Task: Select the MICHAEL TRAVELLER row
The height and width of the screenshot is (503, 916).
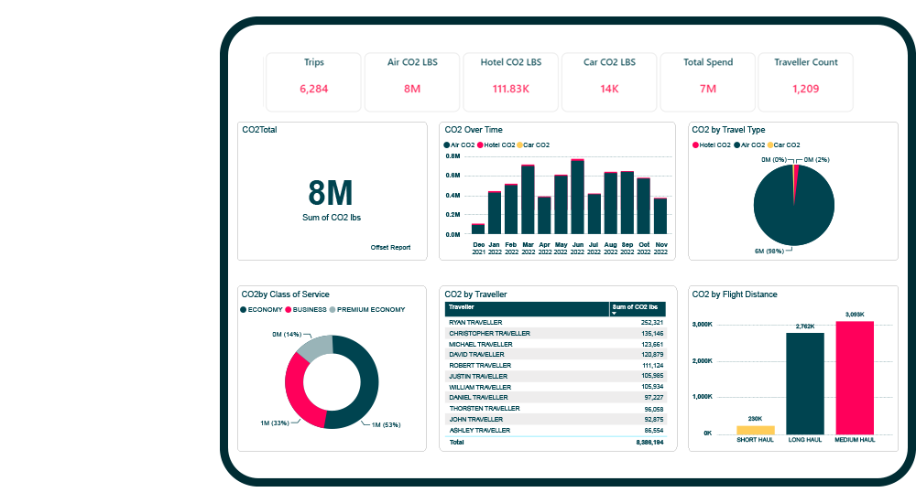Action: click(555, 344)
